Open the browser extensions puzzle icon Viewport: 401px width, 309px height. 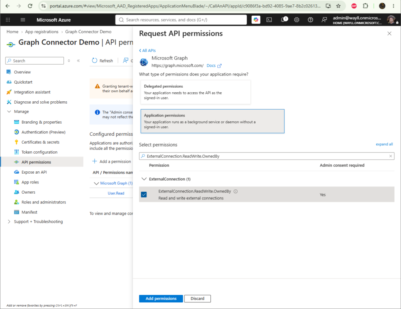(x=365, y=6)
